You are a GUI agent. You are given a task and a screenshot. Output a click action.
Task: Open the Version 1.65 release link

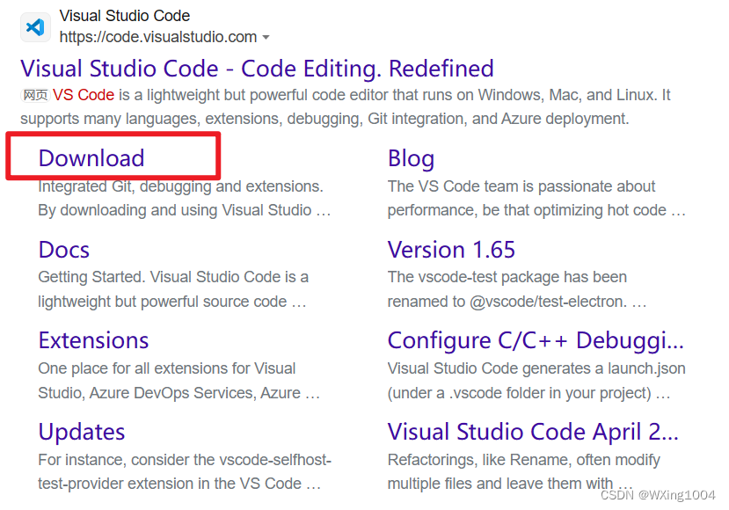coord(451,251)
